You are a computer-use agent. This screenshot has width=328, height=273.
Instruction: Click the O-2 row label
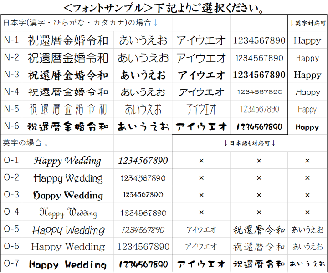click(x=11, y=177)
